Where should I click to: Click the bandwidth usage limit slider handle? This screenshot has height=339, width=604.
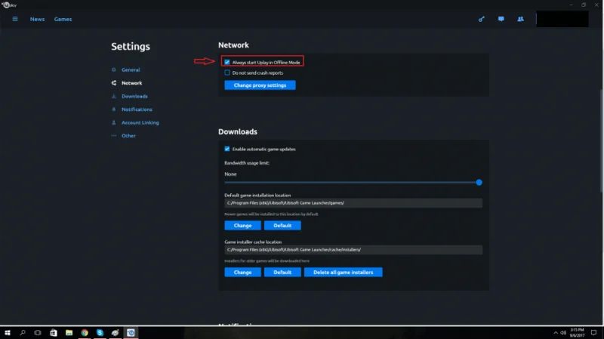pyautogui.click(x=479, y=182)
